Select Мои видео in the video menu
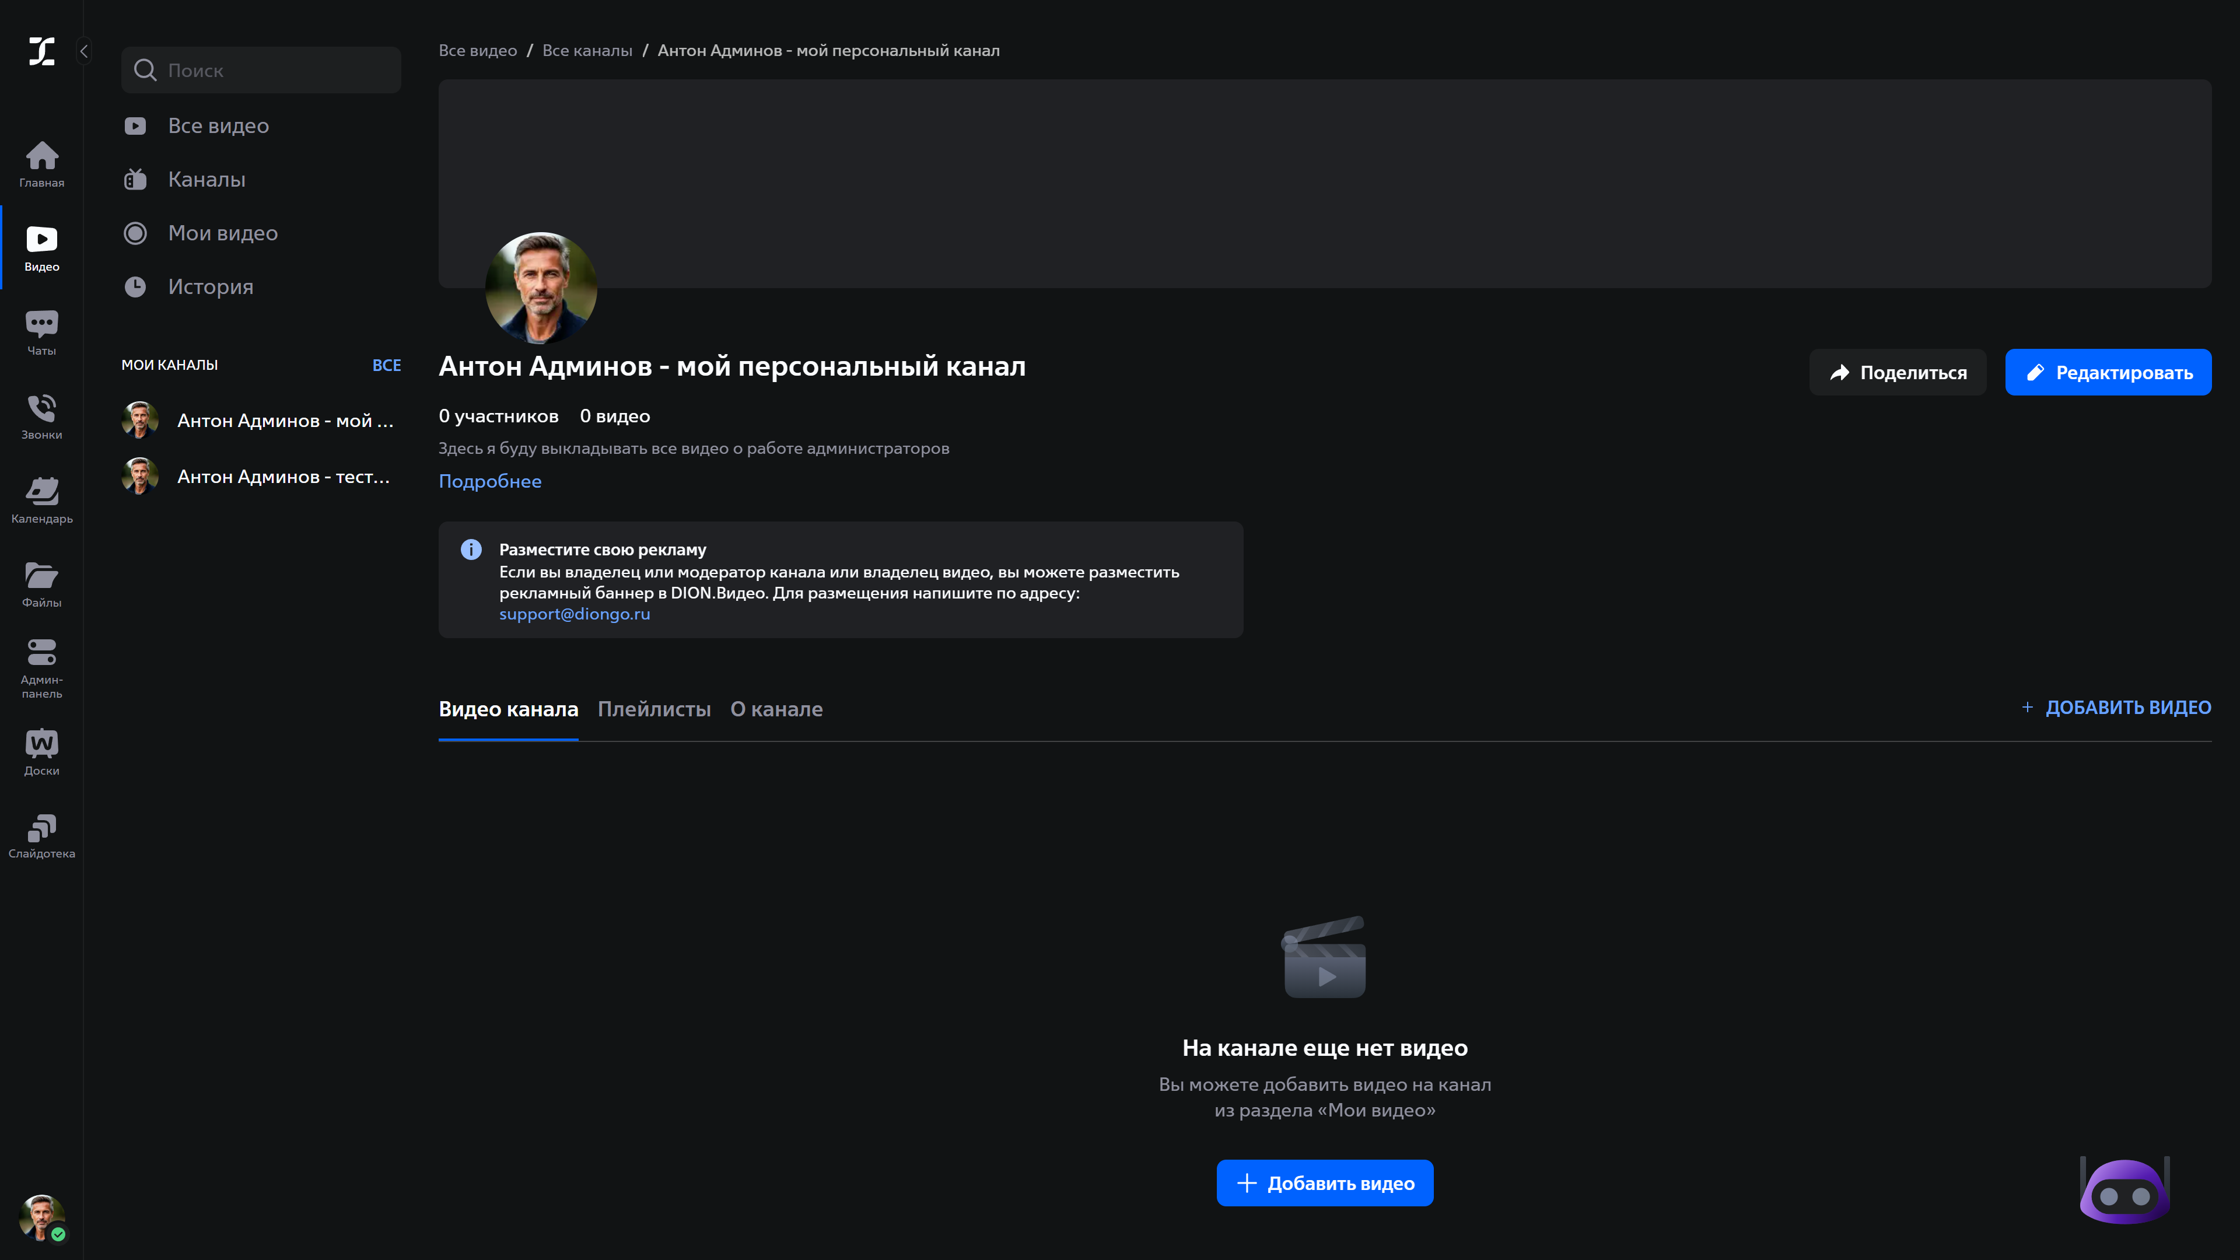Screen dimensions: 2240x1260 coord(223,233)
